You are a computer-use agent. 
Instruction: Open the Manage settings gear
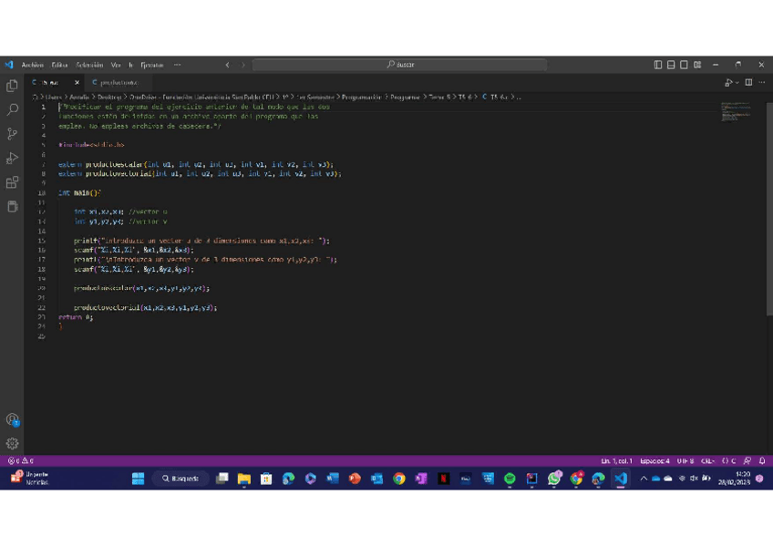tap(12, 443)
